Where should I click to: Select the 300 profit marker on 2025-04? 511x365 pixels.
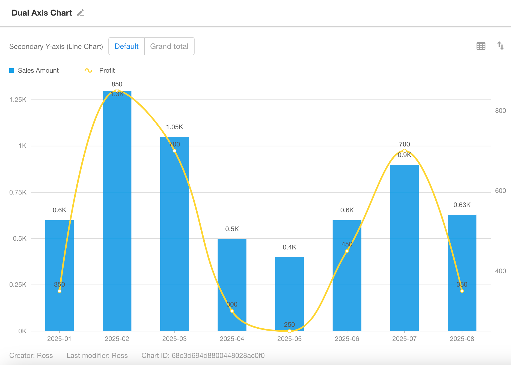[232, 311]
